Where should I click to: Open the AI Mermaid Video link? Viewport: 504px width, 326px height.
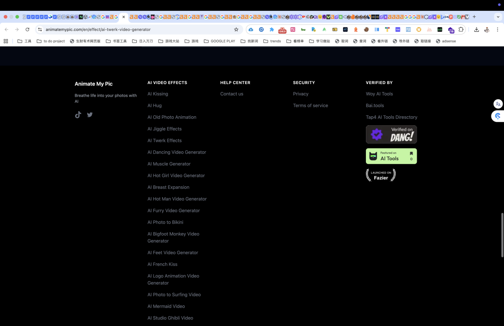tap(166, 306)
